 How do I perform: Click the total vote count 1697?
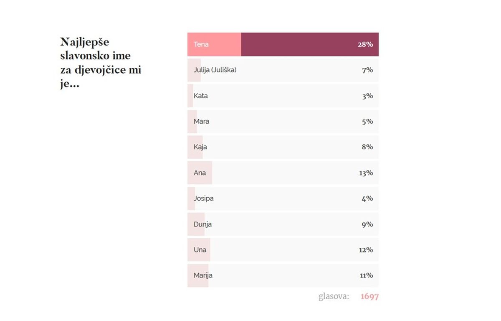tap(369, 297)
